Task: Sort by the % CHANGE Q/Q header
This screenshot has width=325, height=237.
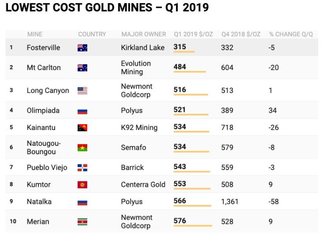Action: [x=291, y=34]
